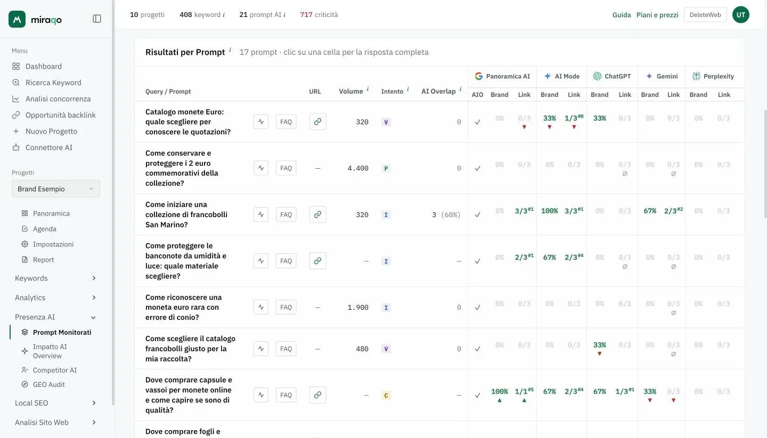Click trend chart icon for francobolli San Marino row
Screen dimensions: 767x438
tap(261, 214)
